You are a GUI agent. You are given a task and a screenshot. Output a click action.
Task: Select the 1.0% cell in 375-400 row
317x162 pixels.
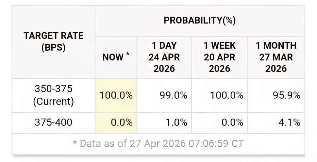[164, 122]
